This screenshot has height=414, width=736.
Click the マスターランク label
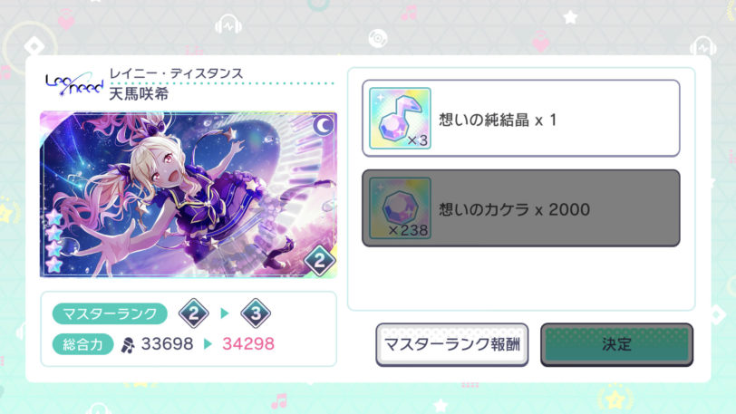(x=110, y=313)
